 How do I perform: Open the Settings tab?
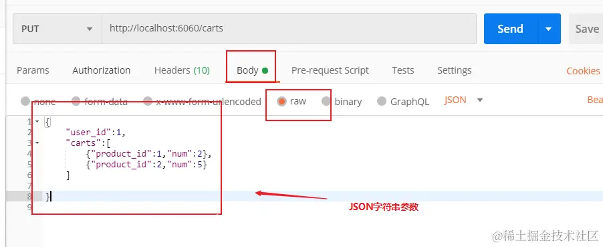point(454,70)
